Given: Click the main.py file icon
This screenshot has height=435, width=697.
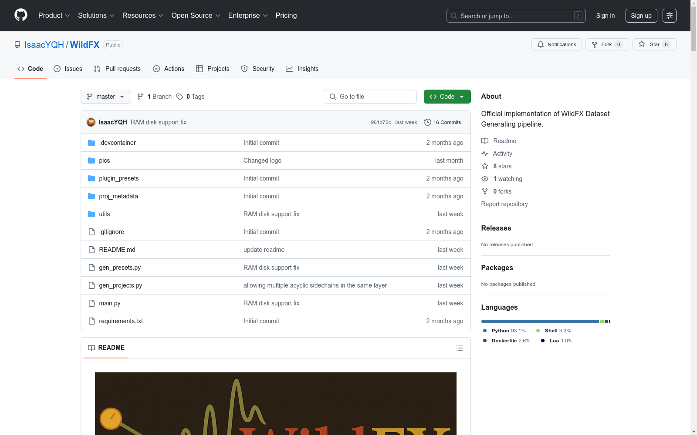Looking at the screenshot, I should (x=91, y=303).
